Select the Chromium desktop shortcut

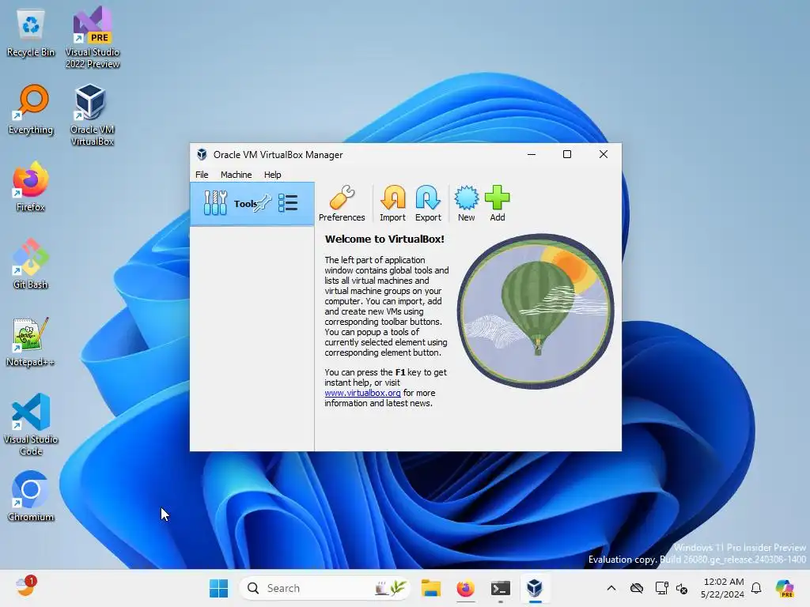(31, 496)
